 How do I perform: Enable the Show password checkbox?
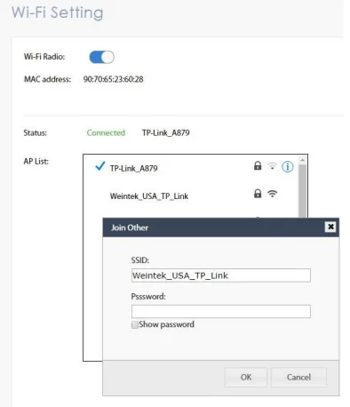(135, 325)
